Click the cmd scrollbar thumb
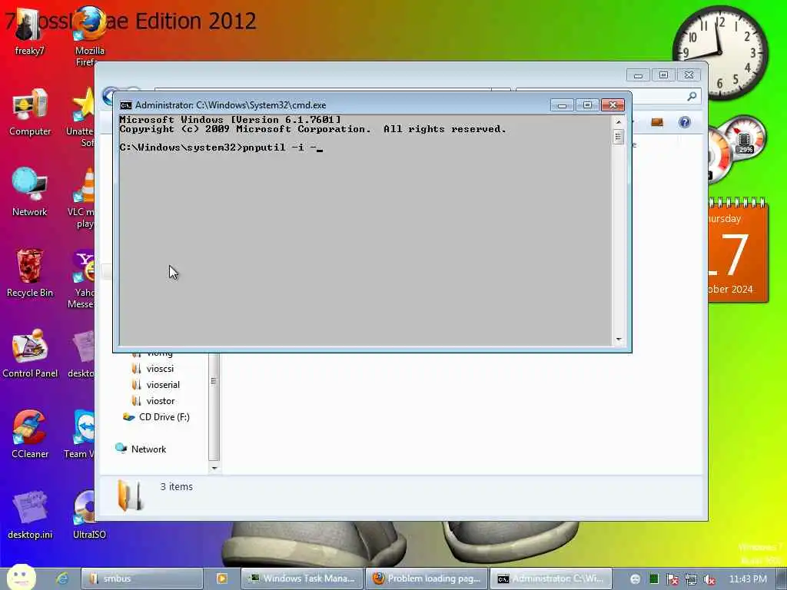 point(619,137)
